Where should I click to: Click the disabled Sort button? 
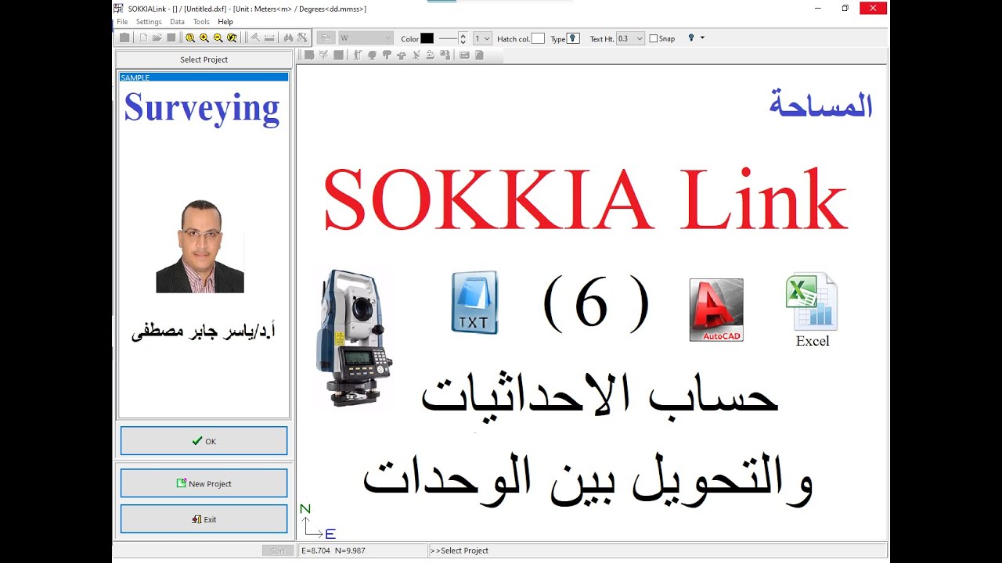click(278, 550)
